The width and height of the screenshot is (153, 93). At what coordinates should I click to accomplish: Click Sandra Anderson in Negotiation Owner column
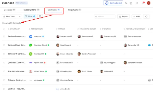135,63
